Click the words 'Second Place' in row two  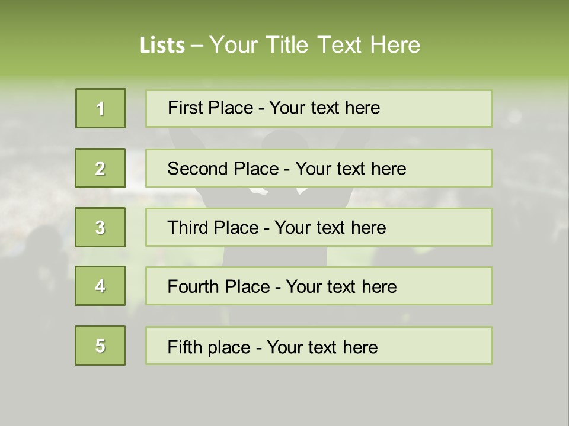pyautogui.click(x=223, y=169)
